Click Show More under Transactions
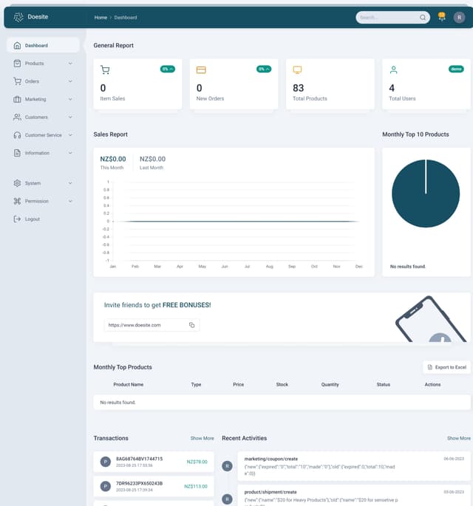 point(202,438)
